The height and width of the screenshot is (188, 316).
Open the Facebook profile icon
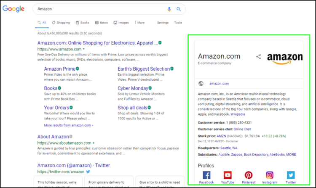click(206, 175)
